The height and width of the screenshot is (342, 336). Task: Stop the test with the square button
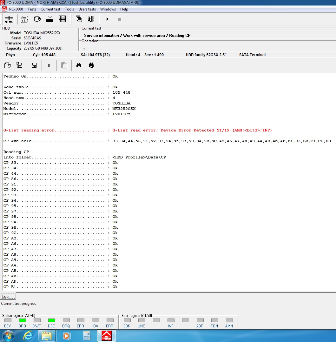tap(120, 19)
